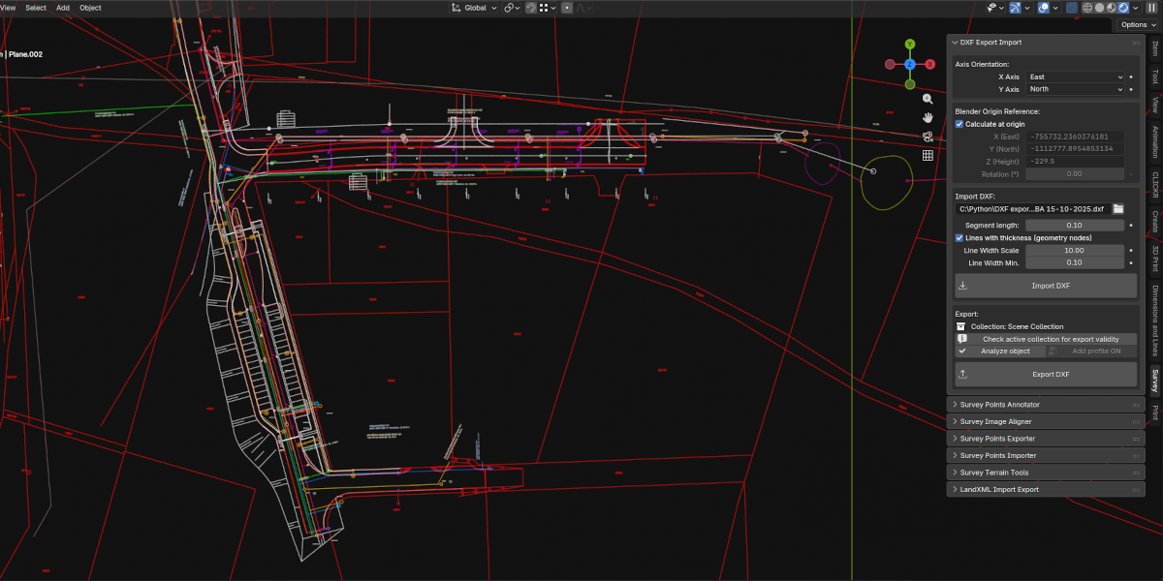Toggle X-ray icon in header
The width and height of the screenshot is (1163, 581).
coord(1072,8)
